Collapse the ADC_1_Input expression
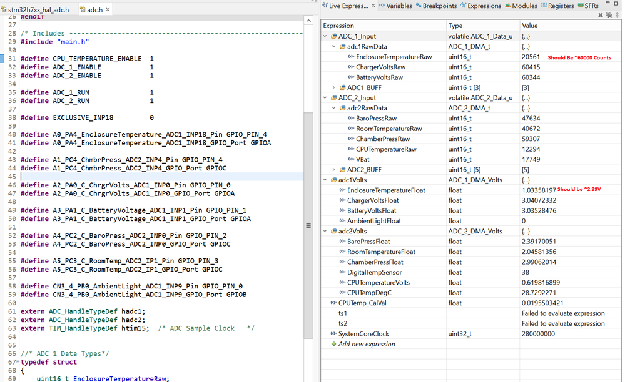This screenshot has height=382, width=625. pos(325,36)
